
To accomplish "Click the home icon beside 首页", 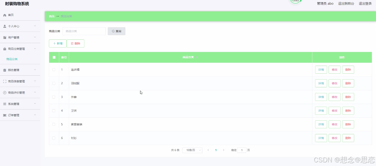I will pyautogui.click(x=5, y=15).
